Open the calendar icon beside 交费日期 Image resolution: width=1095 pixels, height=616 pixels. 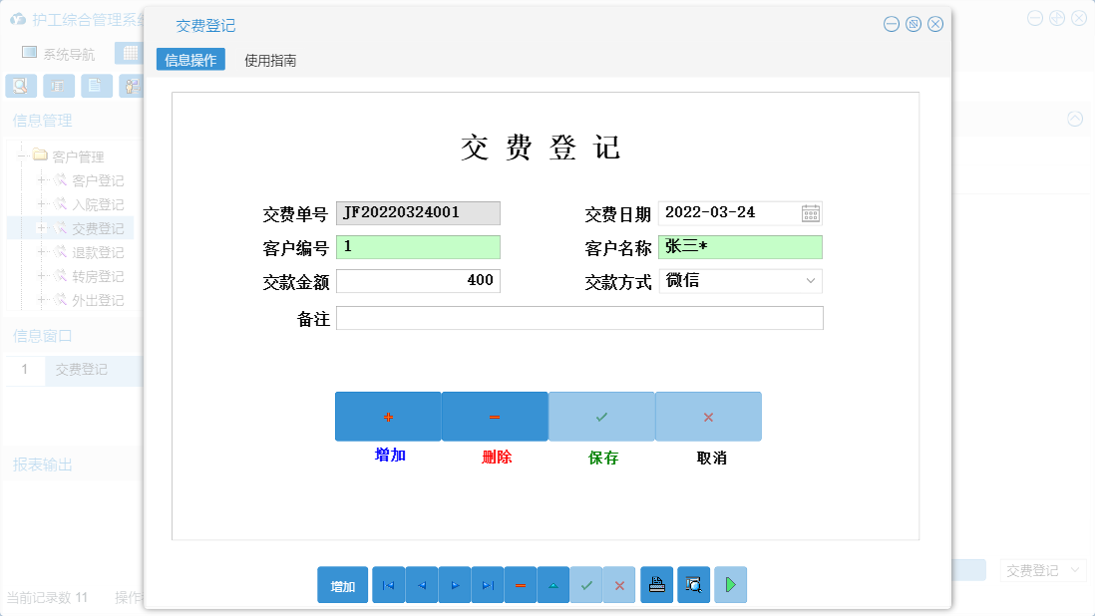click(x=811, y=212)
